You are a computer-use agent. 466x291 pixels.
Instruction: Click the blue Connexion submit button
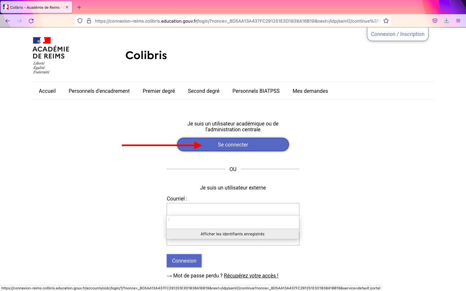pyautogui.click(x=184, y=261)
